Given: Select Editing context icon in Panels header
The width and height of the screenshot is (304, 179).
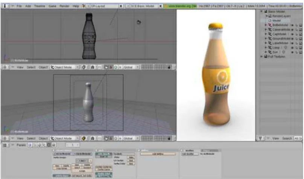Looking at the screenshot, I should click(x=49, y=145).
